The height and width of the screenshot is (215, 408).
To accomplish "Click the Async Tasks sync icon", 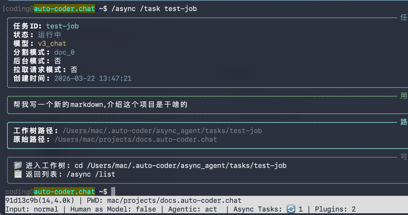I will [x=291, y=209].
